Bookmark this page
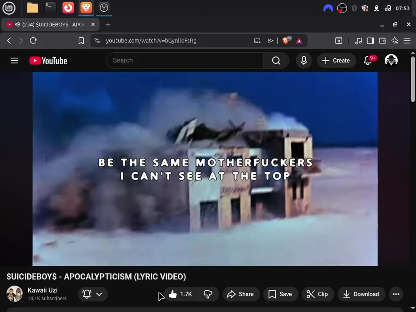This screenshot has height=312, width=416. point(81,41)
